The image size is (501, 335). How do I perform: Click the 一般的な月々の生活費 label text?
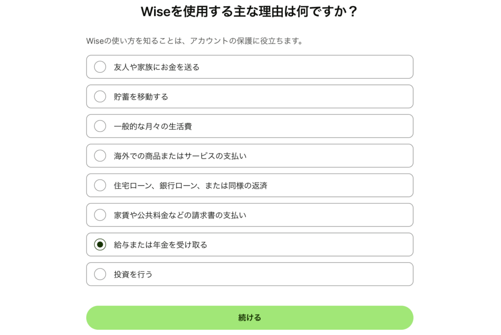pos(153,127)
